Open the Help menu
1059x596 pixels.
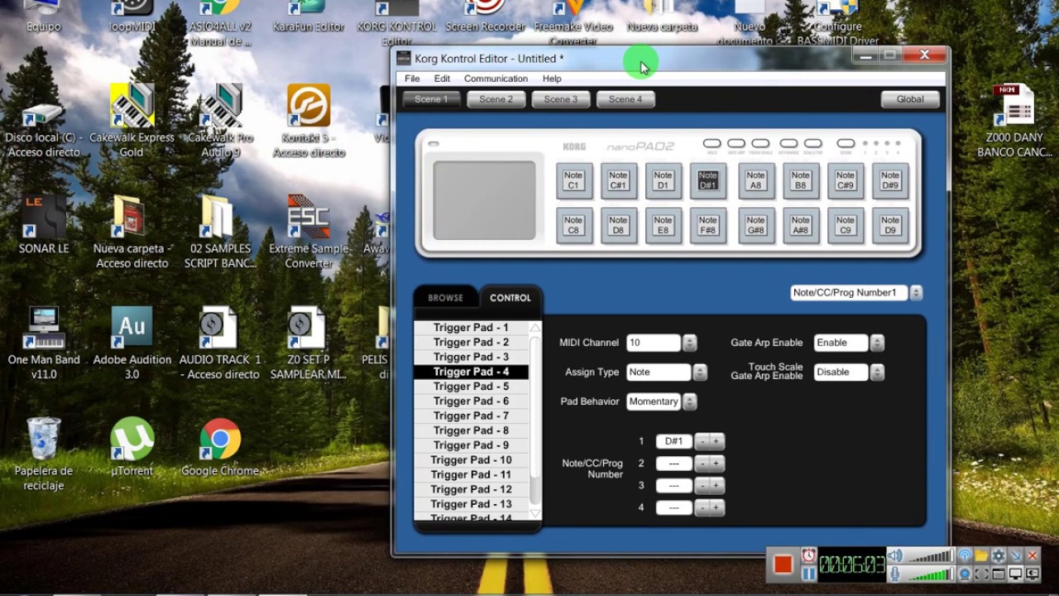pos(552,79)
